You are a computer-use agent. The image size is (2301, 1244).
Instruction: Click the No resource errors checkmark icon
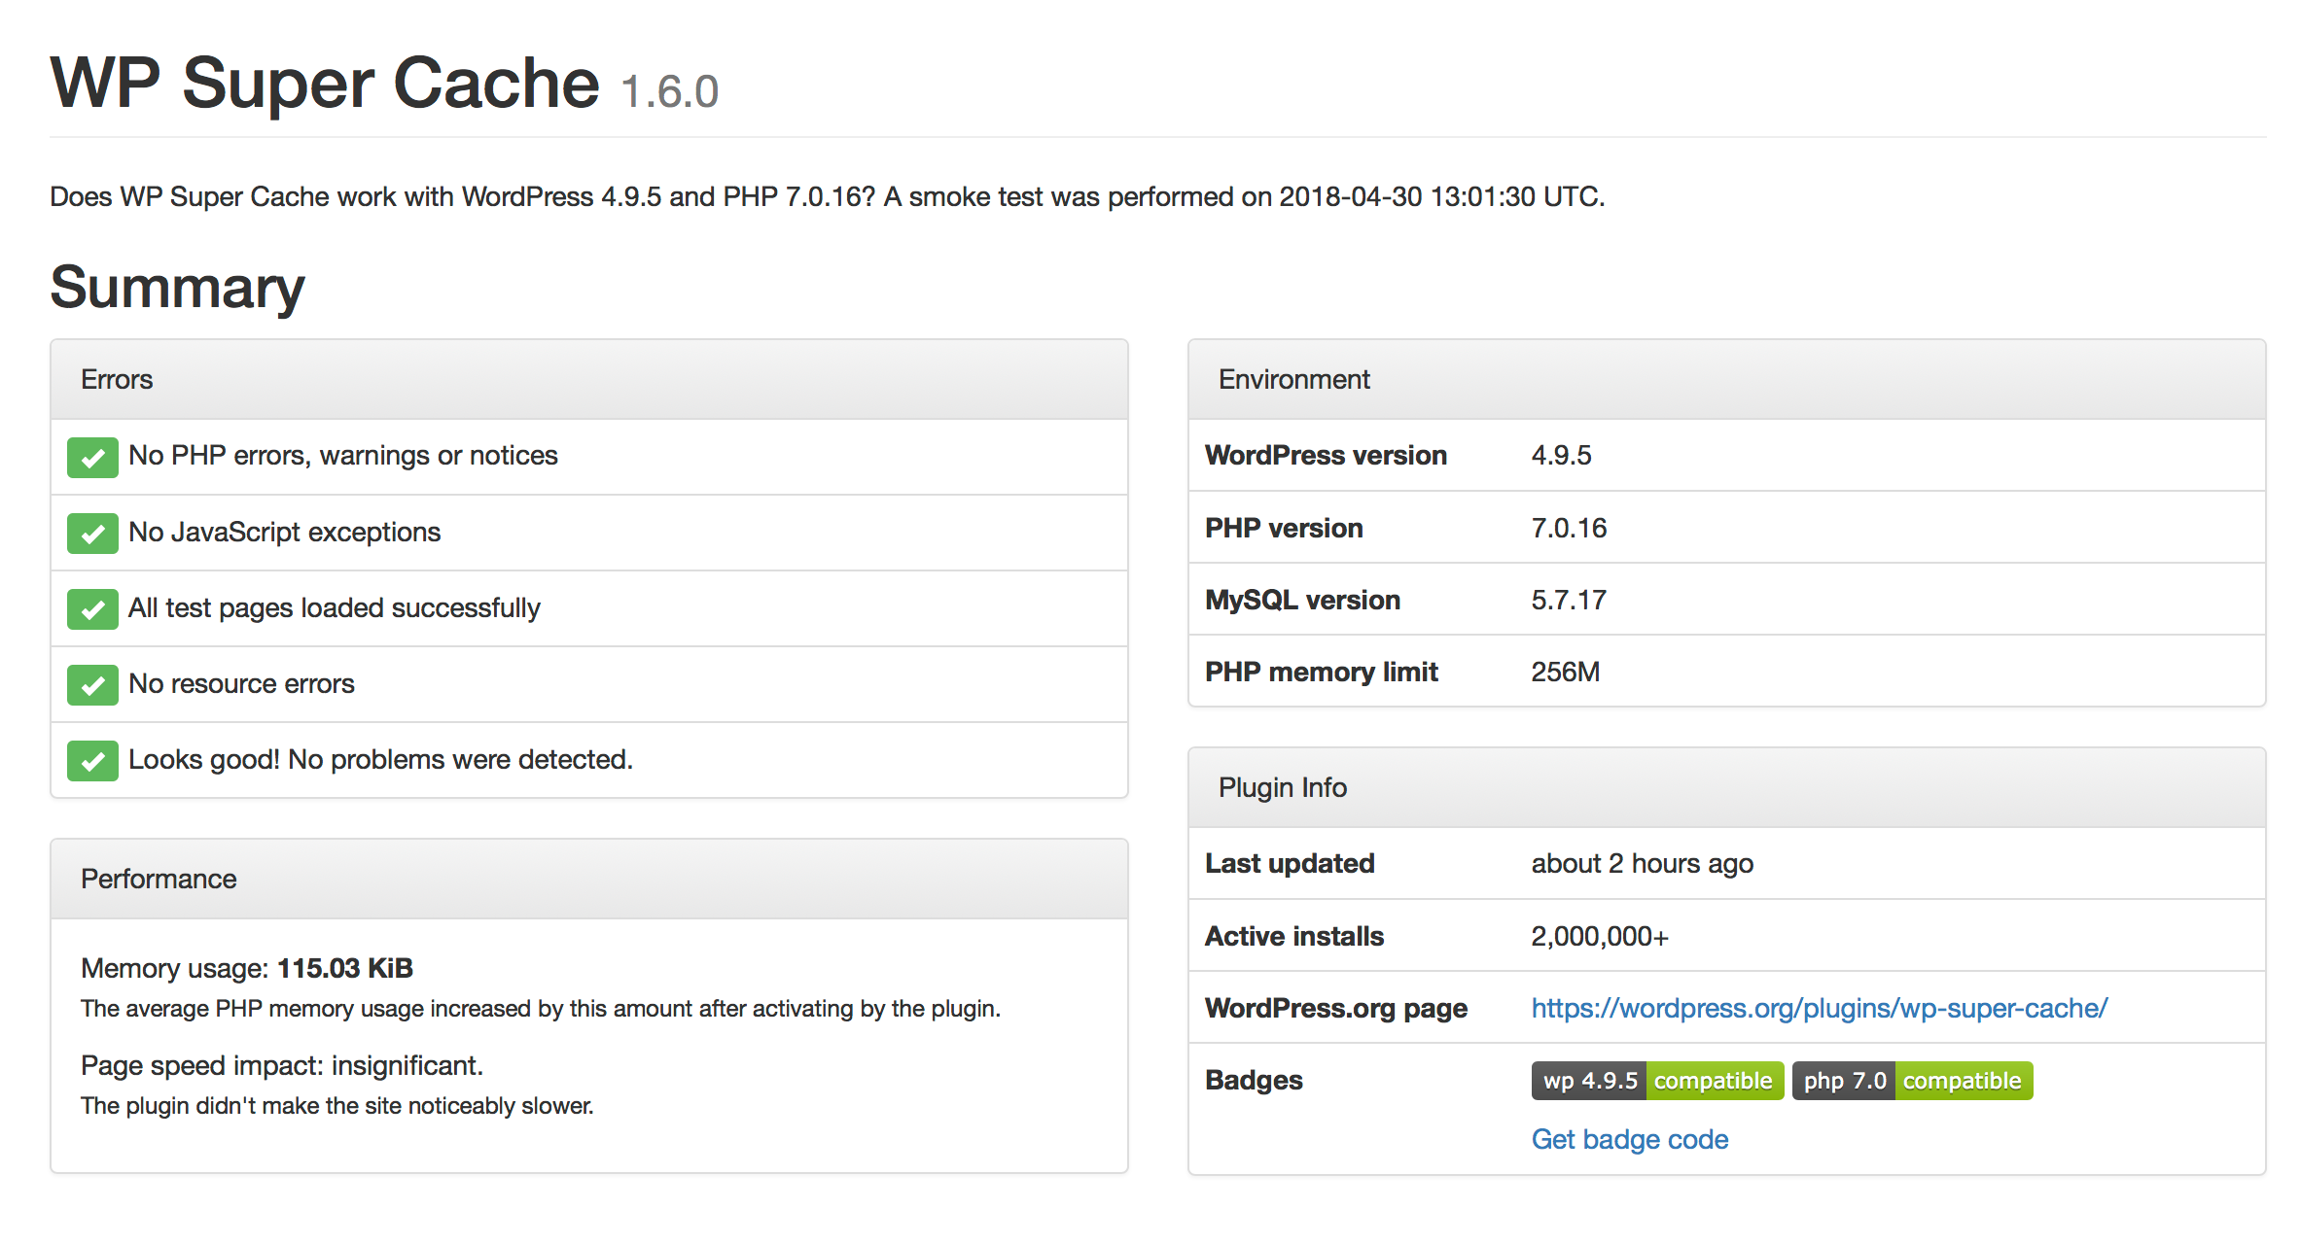click(92, 685)
